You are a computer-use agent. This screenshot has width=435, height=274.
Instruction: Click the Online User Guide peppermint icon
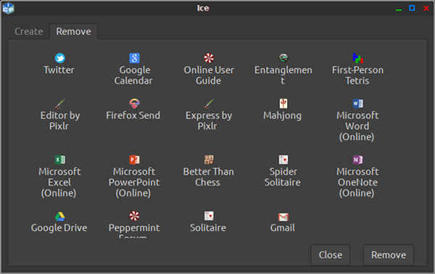click(209, 58)
